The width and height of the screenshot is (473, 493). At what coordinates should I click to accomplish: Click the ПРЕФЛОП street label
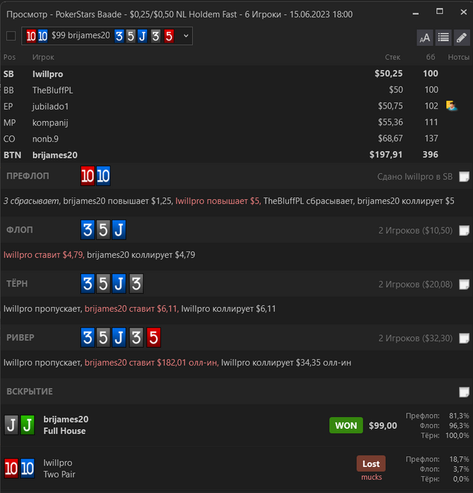tap(27, 176)
